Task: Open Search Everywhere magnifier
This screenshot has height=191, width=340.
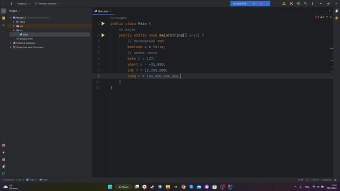Action: [x=305, y=4]
